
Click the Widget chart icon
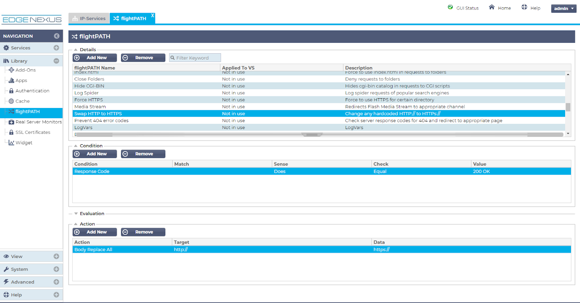pos(11,143)
